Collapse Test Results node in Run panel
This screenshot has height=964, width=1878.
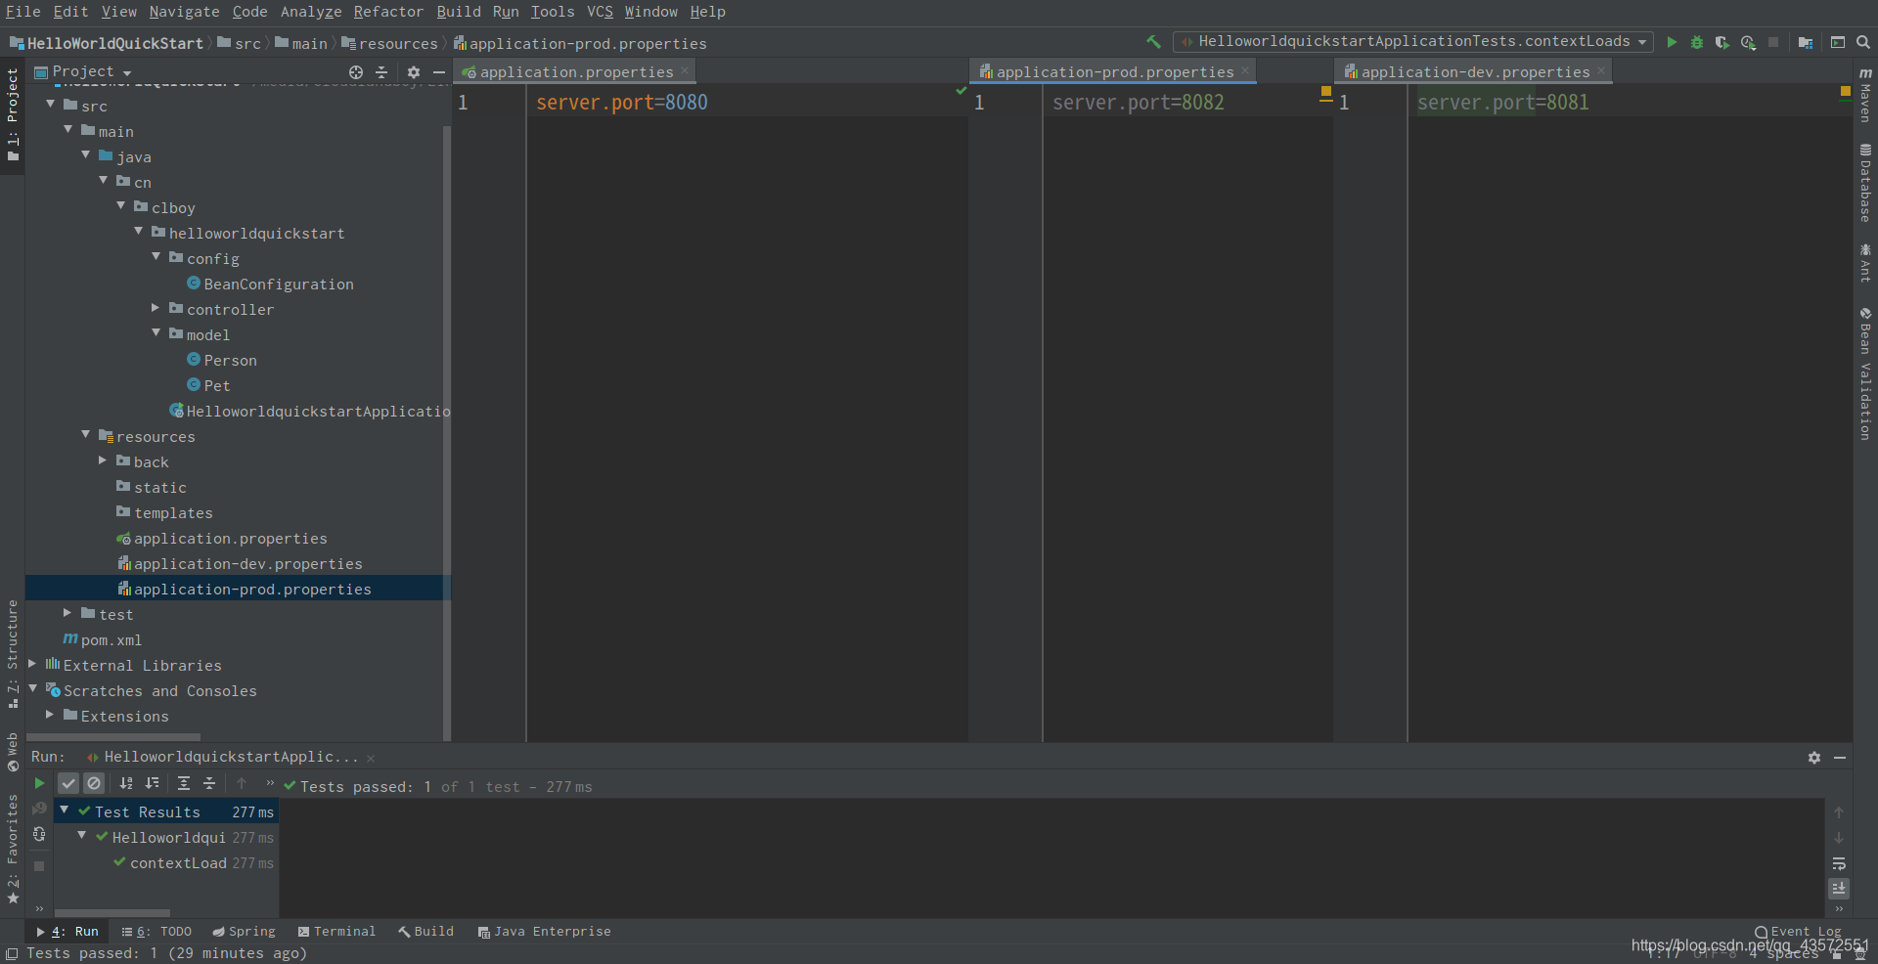click(65, 810)
